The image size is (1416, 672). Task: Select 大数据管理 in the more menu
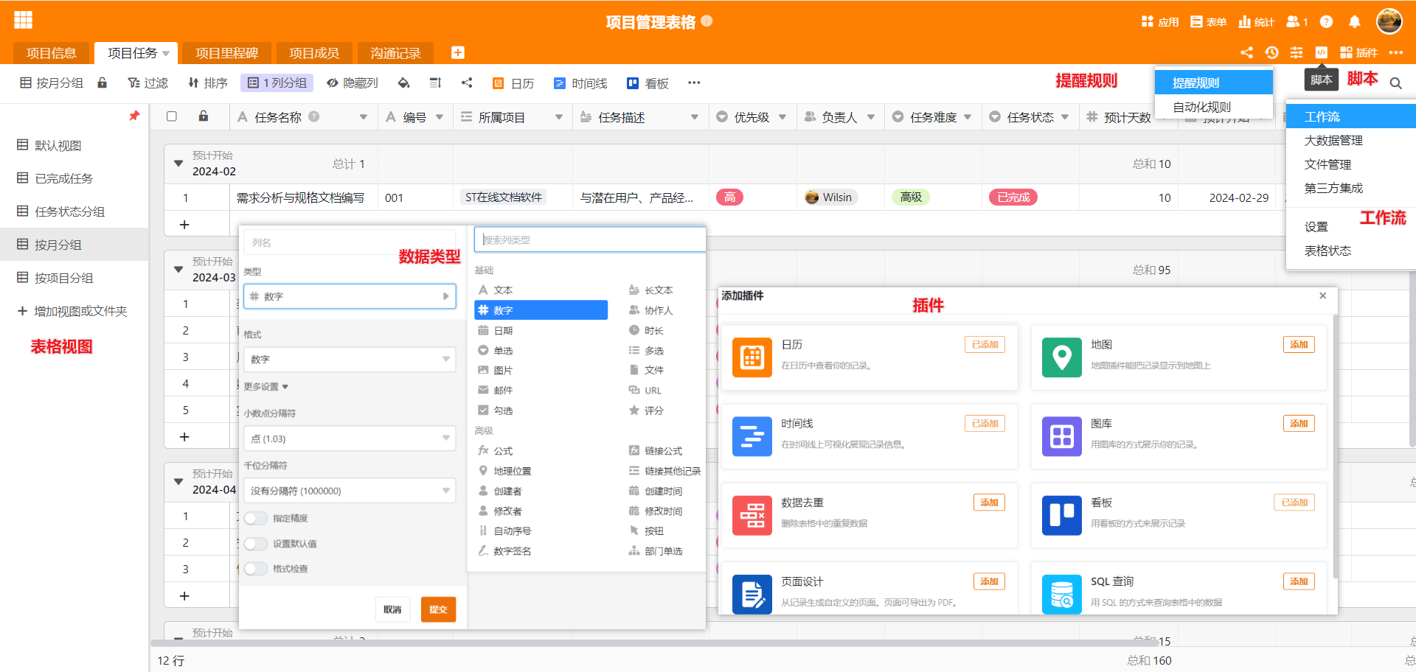click(x=1351, y=141)
